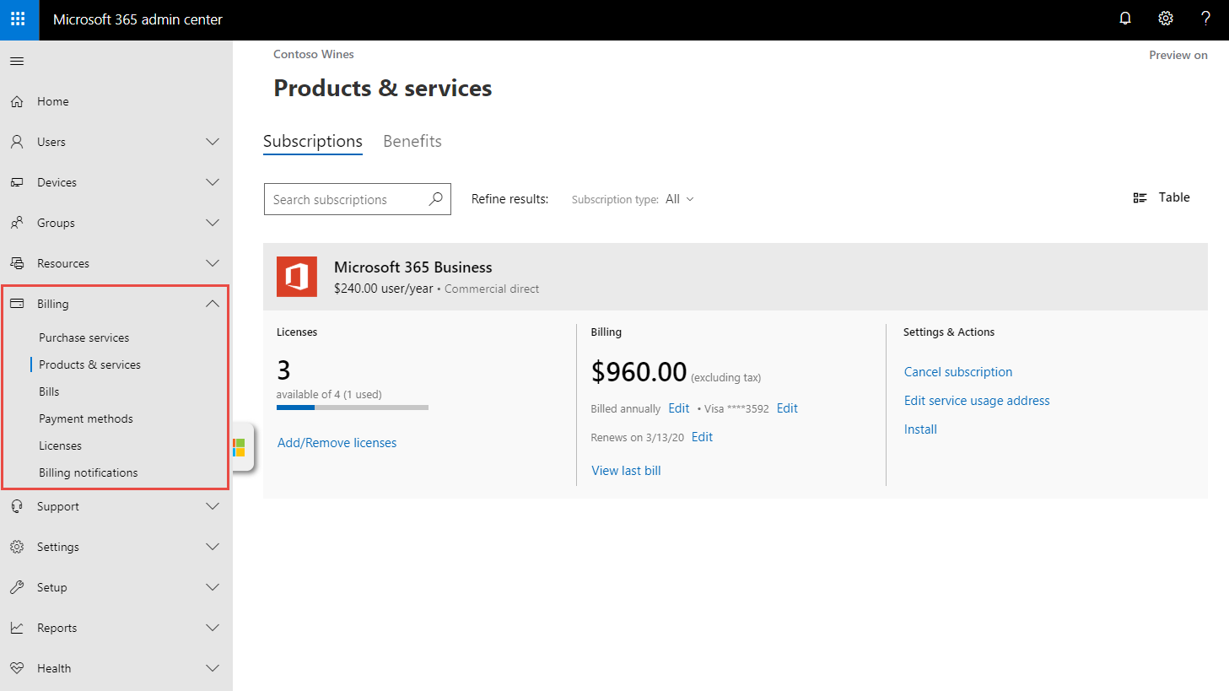Expand the Support section chevron
This screenshot has height=691, width=1229.
pos(213,506)
